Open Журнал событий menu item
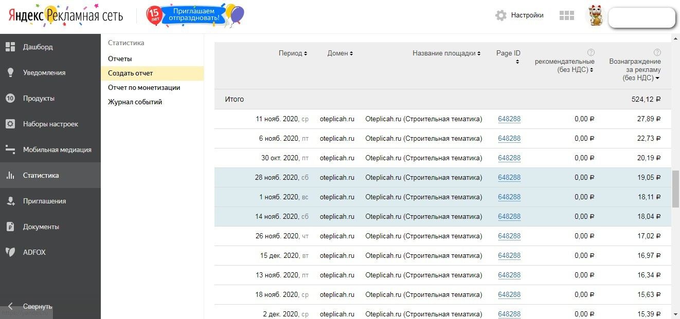 pos(135,102)
